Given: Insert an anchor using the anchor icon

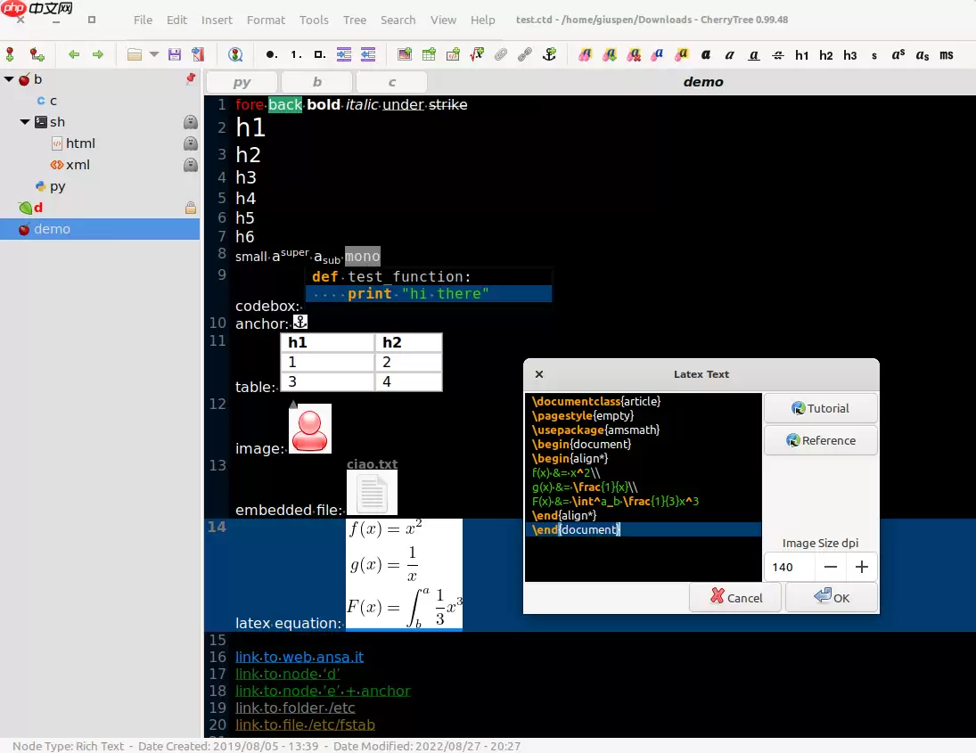Looking at the screenshot, I should tap(550, 53).
